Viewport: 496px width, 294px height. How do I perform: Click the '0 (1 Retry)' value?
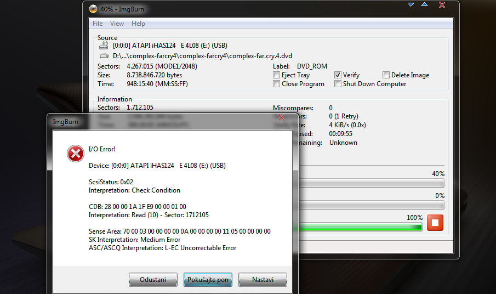344,116
